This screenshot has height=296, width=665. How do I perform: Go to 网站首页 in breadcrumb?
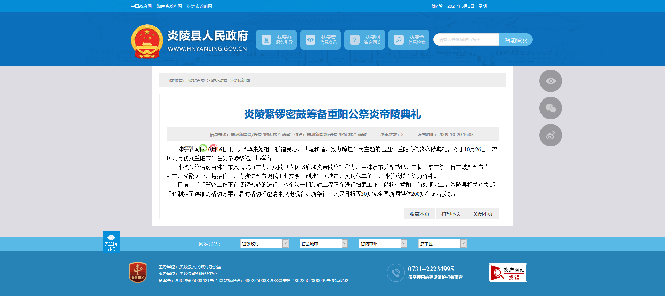click(x=197, y=81)
